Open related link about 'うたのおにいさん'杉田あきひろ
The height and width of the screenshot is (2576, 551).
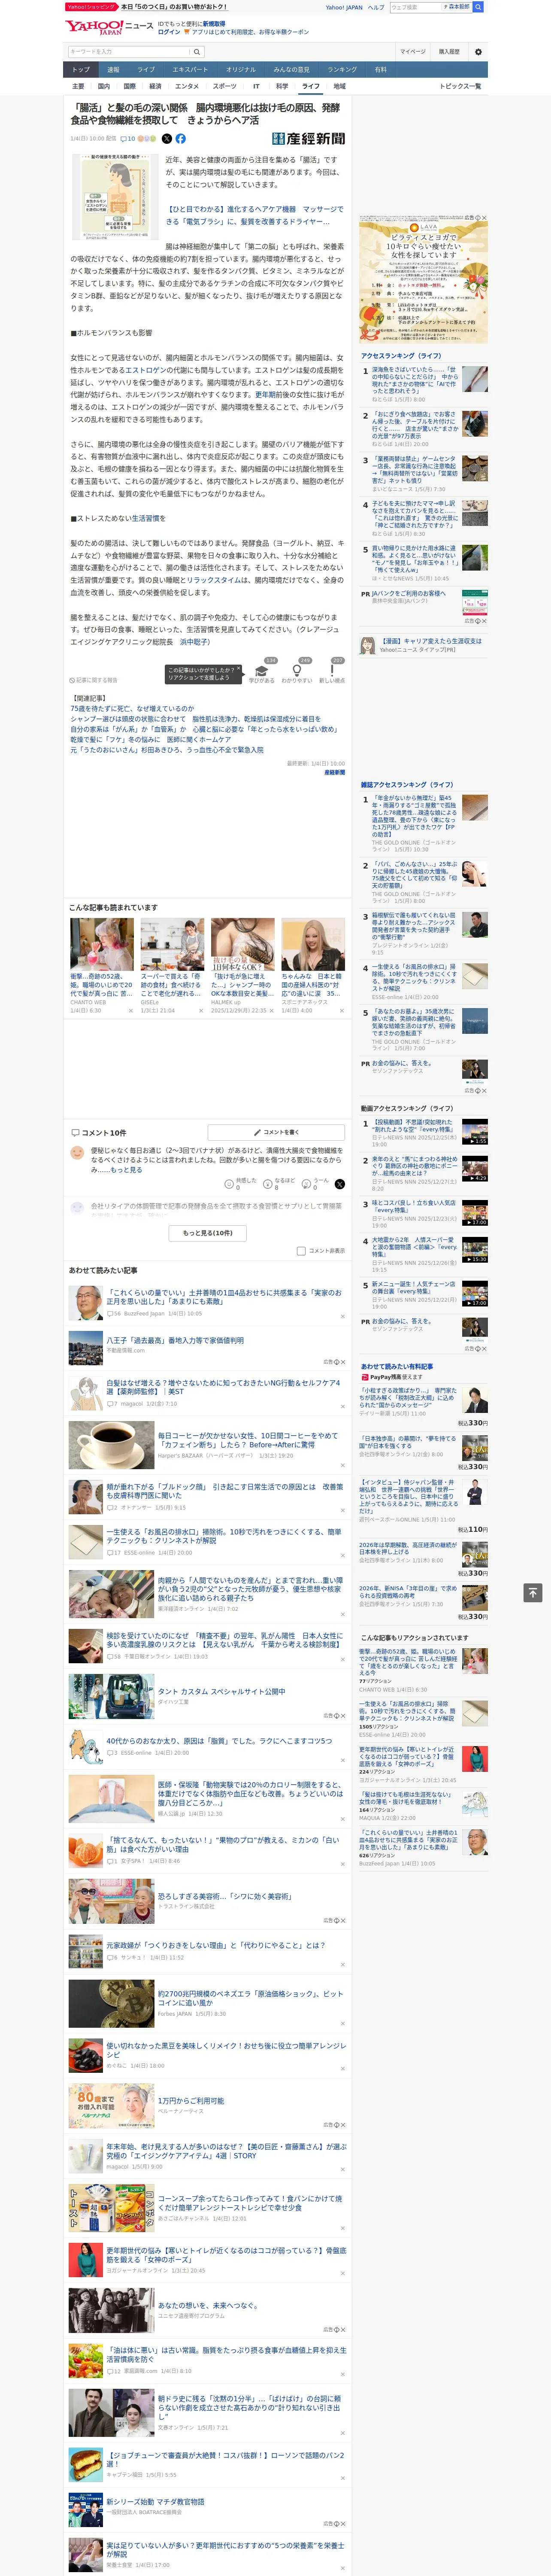[x=167, y=749]
